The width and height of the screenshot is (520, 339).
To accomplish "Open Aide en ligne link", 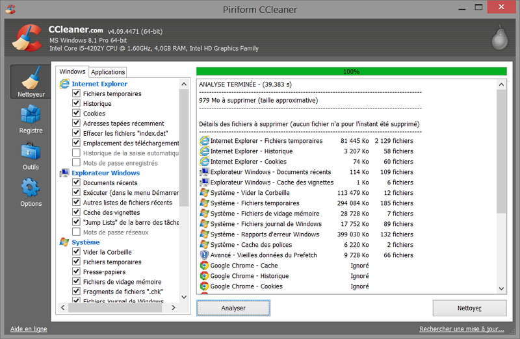I will coord(29,329).
